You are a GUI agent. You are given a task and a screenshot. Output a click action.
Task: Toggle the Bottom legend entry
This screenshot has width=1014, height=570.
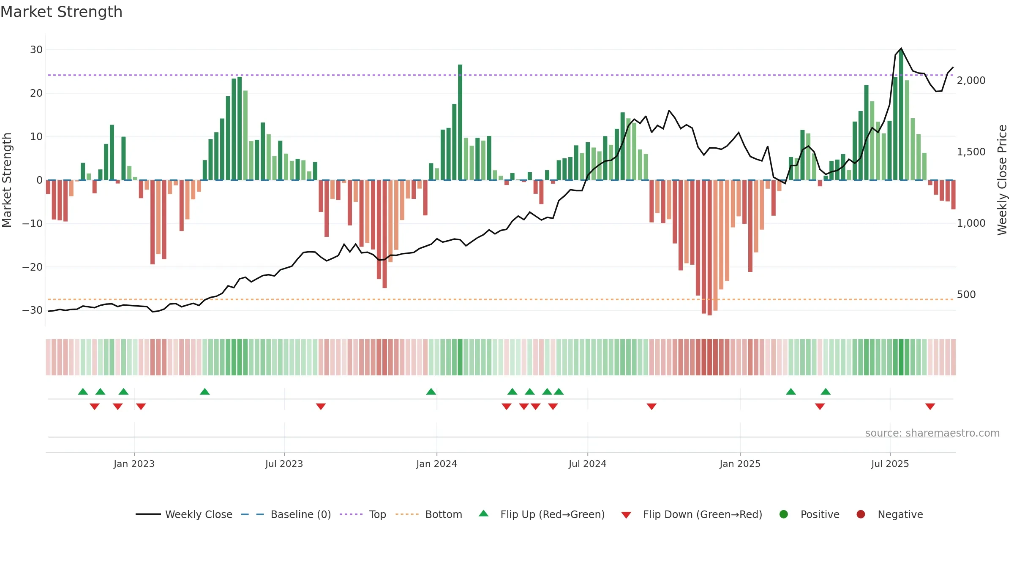(x=429, y=514)
